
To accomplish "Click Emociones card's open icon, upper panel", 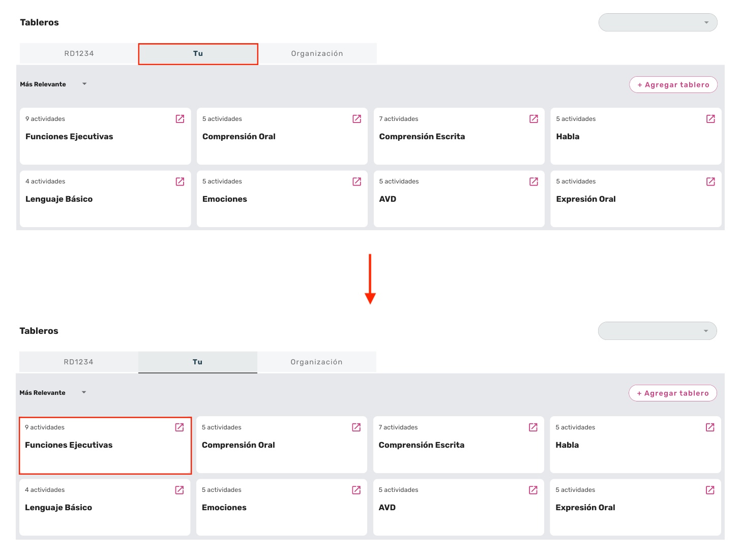I will pyautogui.click(x=357, y=181).
